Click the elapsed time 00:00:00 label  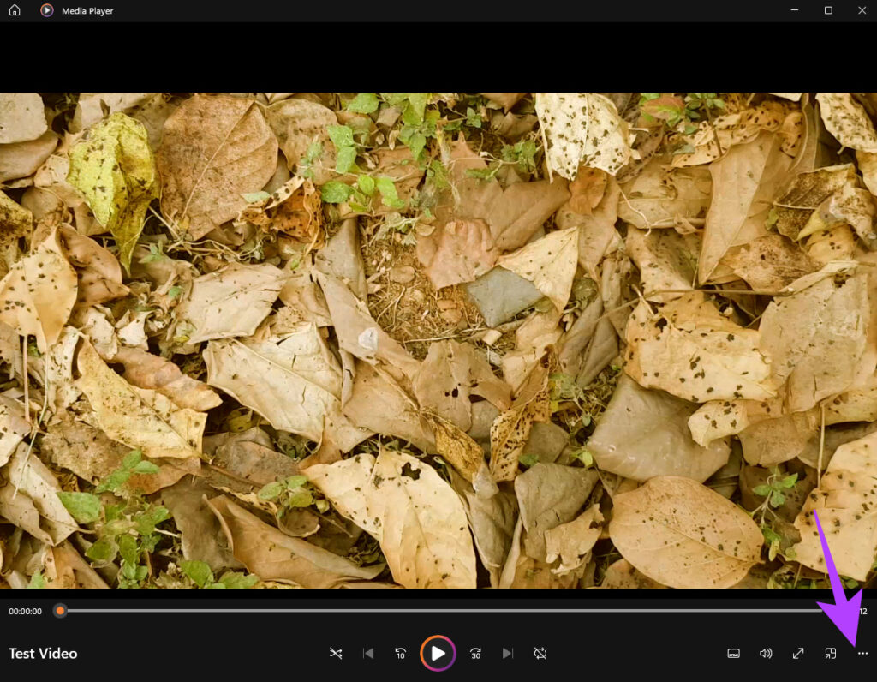(26, 610)
